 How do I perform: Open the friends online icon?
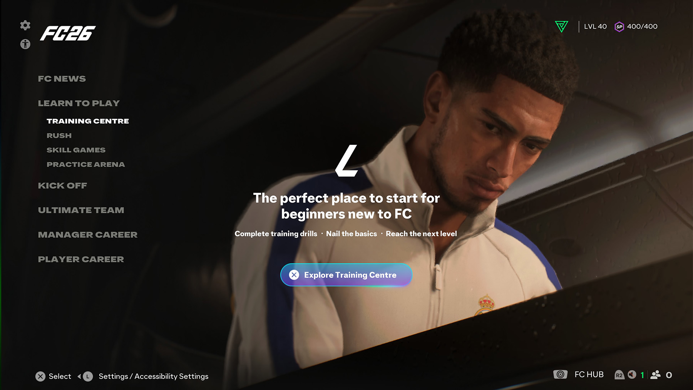655,375
